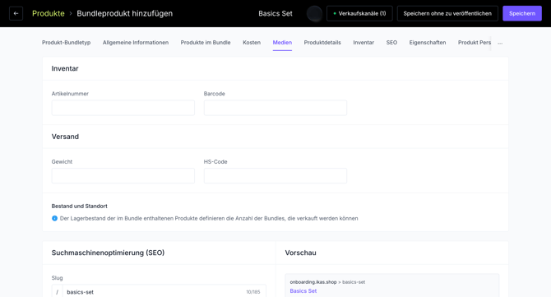Jump to the Inventar tab
This screenshot has height=297, width=551.
tap(363, 43)
